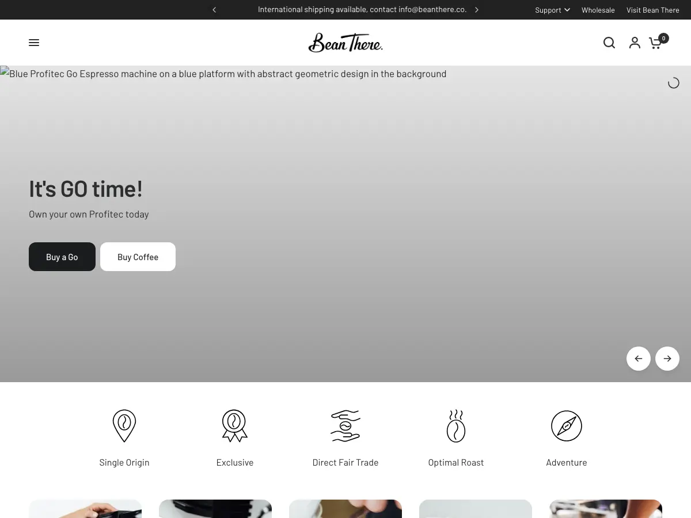The width and height of the screenshot is (691, 518).
Task: Click the Single Origin pin icon
Action: [x=124, y=426]
